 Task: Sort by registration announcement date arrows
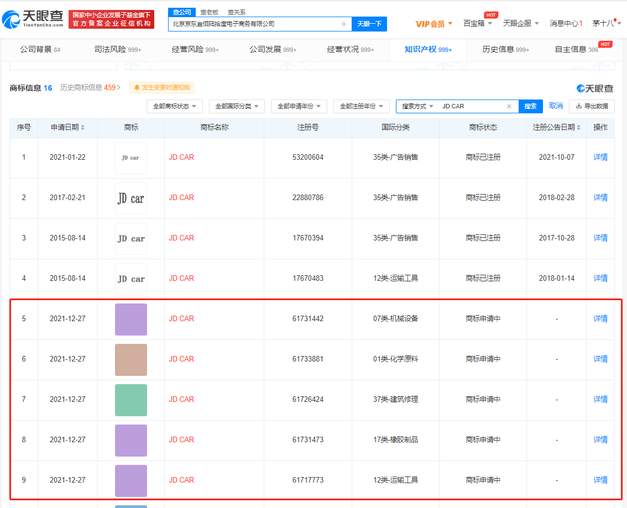tap(578, 128)
